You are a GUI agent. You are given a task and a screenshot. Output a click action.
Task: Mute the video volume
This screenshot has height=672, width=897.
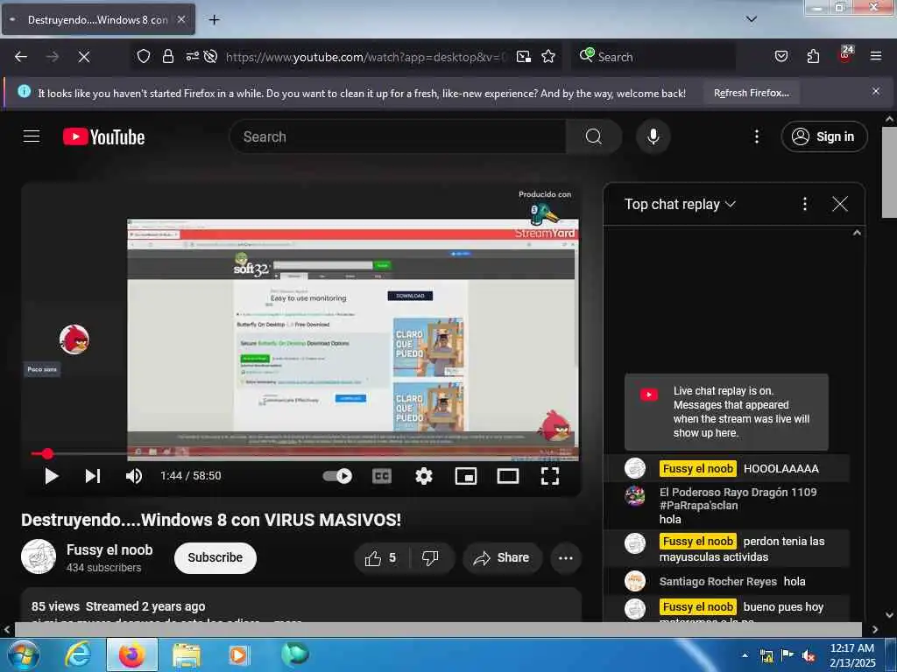[x=134, y=476]
